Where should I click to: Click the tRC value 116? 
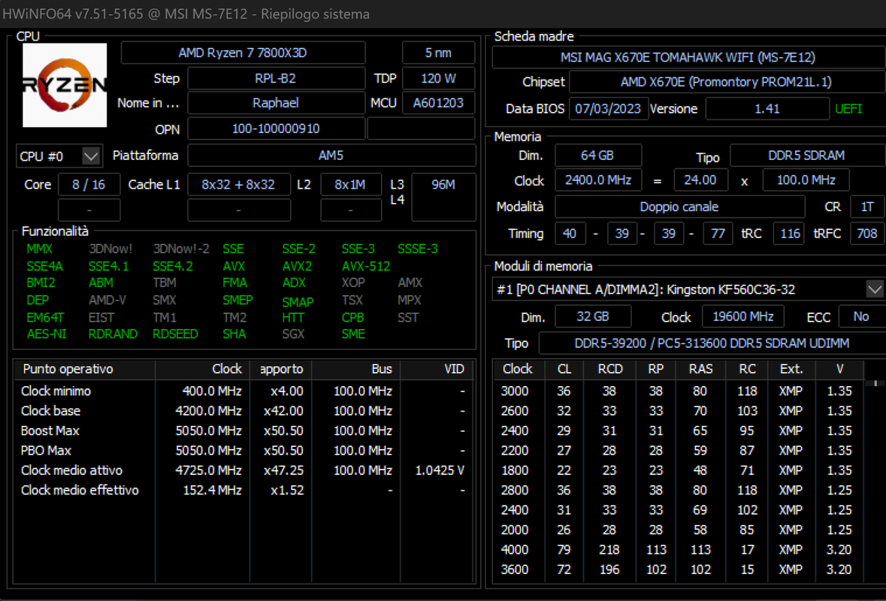(790, 234)
